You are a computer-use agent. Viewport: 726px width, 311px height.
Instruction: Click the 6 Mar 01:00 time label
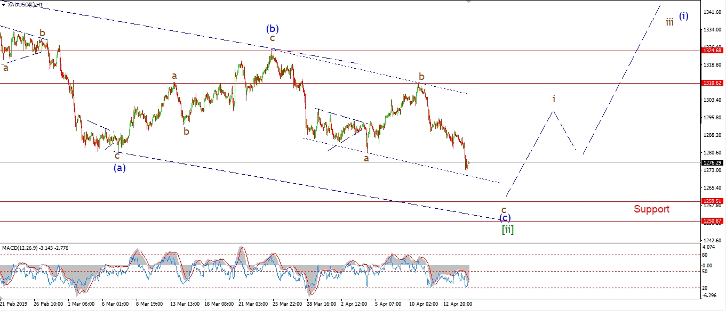coord(115,304)
